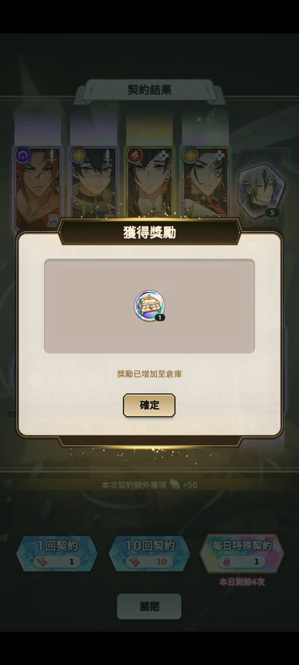Image resolution: width=299 pixels, height=665 pixels.
Task: Tap the sword class icon on first card
Action: point(53,155)
